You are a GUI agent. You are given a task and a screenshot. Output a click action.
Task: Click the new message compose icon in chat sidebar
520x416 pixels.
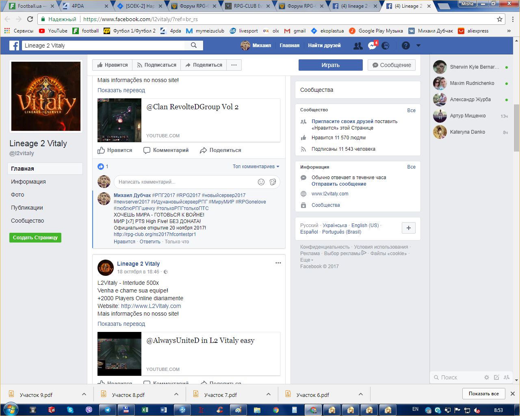[496, 377]
